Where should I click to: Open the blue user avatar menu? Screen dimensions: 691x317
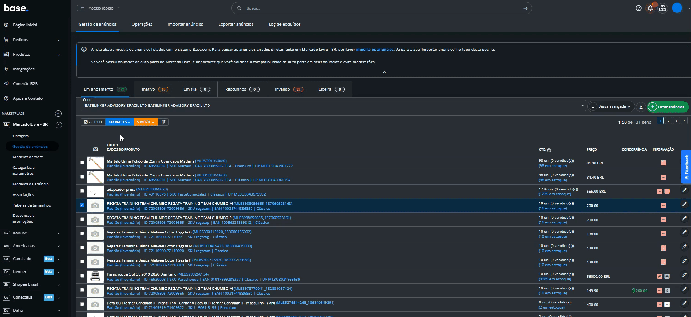pyautogui.click(x=677, y=8)
